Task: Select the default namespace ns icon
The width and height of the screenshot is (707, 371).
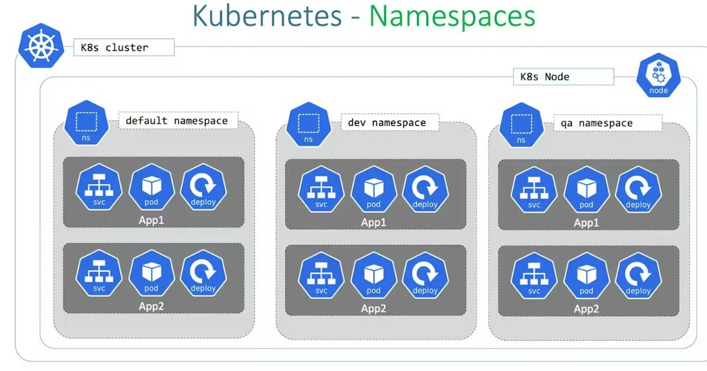Action: 86,123
